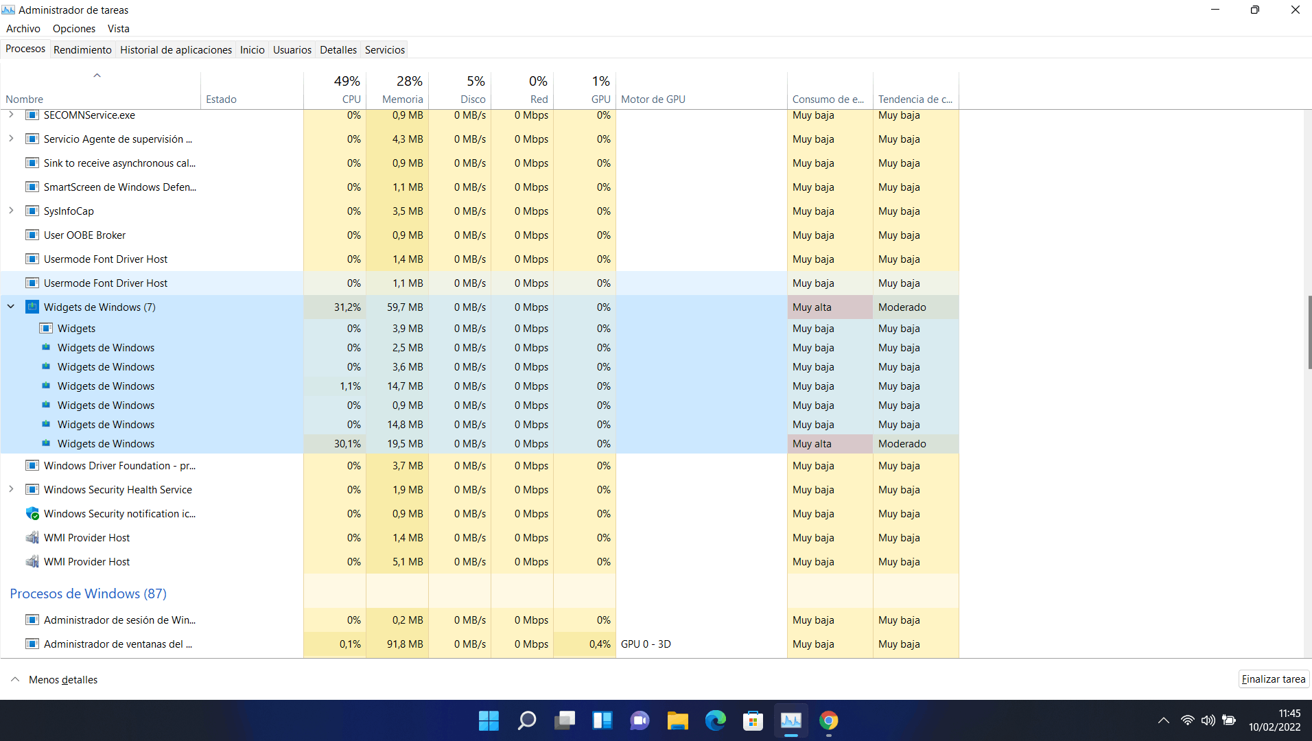Sort processes by the Memoria column

point(402,99)
